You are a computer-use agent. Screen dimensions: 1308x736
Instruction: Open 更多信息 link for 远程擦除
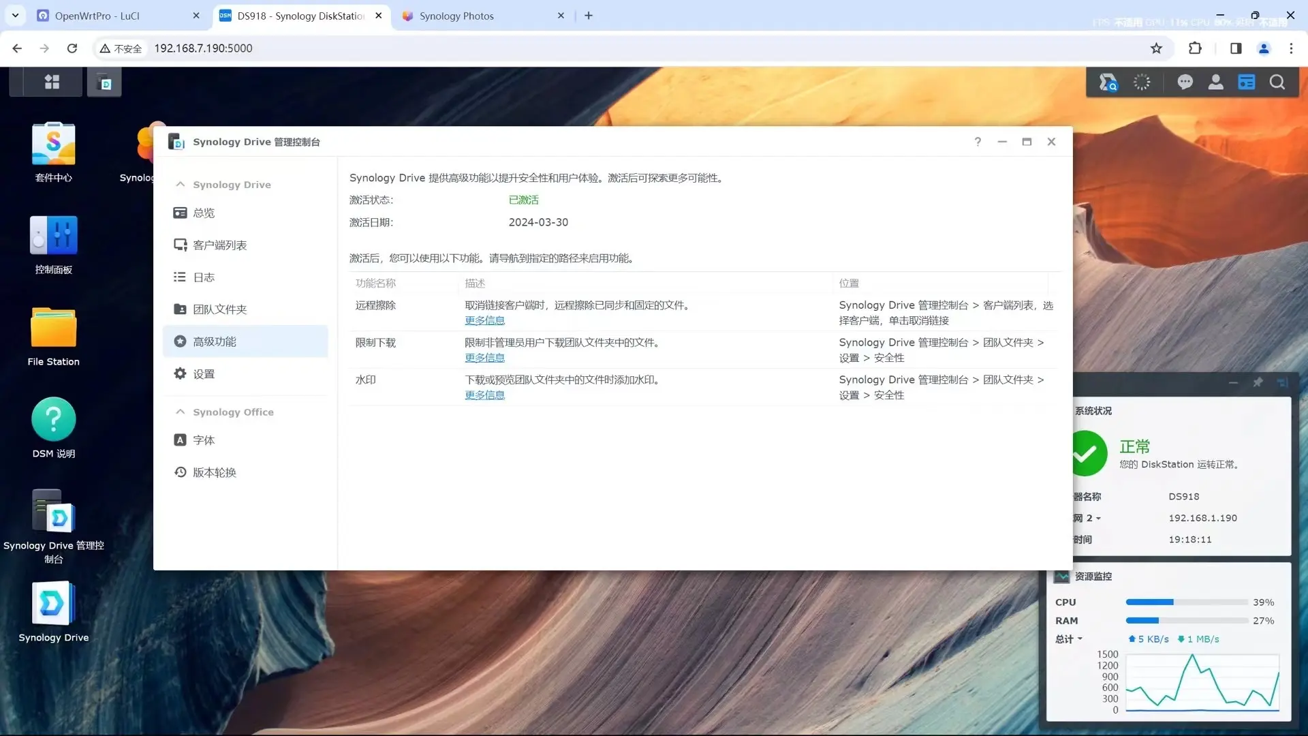tap(484, 320)
